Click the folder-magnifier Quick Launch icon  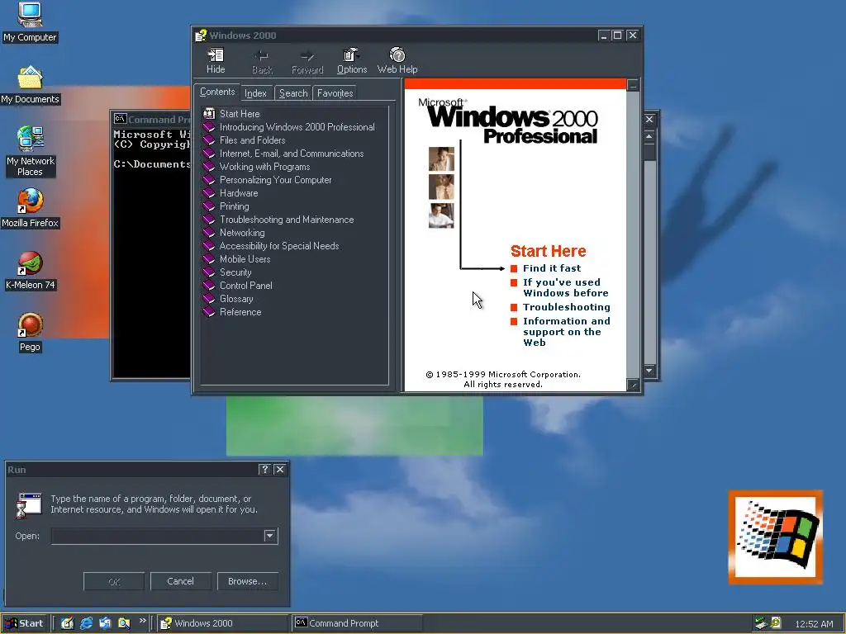point(124,623)
